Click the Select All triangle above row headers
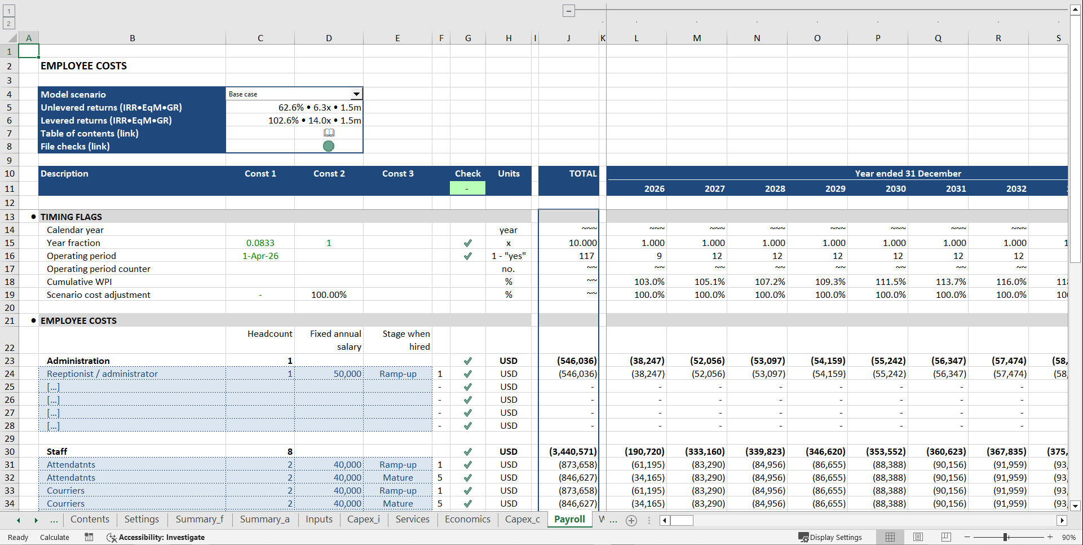Screen dimensions: 1083x545 point(14,38)
